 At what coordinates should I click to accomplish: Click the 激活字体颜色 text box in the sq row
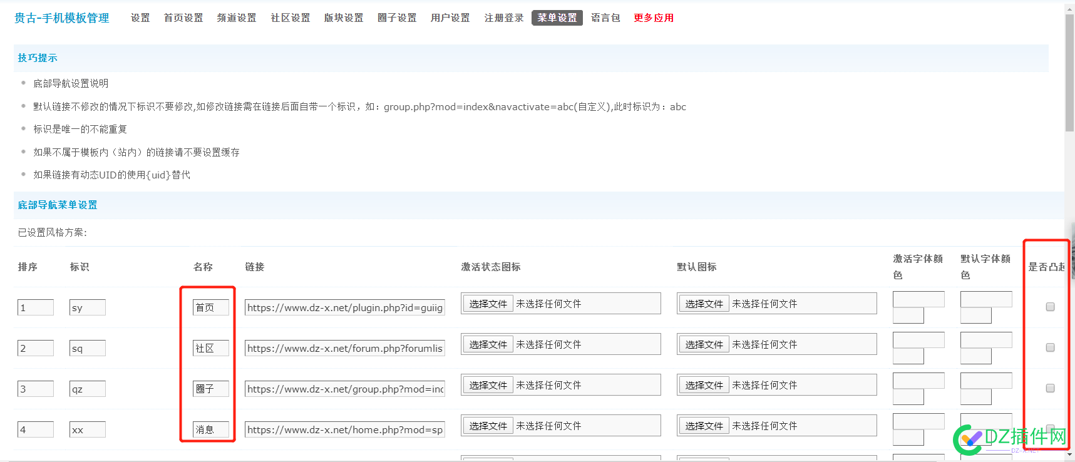[918, 340]
